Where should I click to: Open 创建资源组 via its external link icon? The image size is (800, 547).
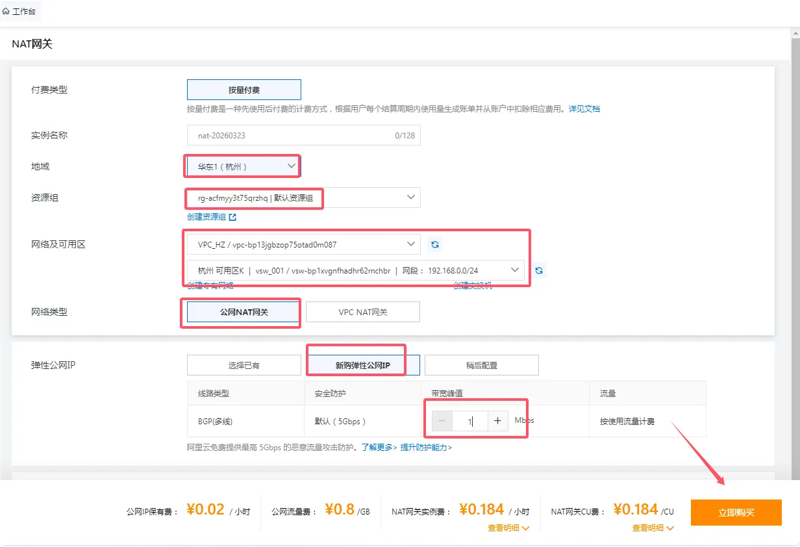tap(232, 216)
